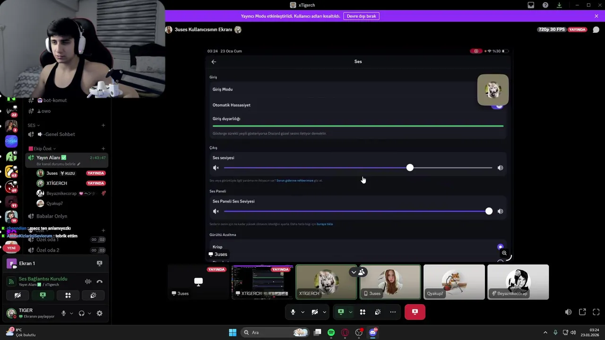Open soundboard icon in sidebar voice panel
605x340 pixels.
pyautogui.click(x=93, y=295)
